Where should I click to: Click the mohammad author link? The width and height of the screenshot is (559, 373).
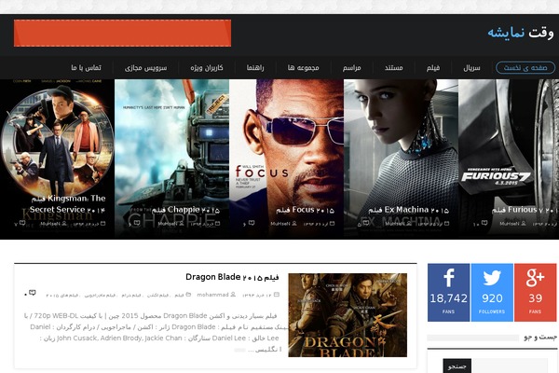(x=212, y=295)
